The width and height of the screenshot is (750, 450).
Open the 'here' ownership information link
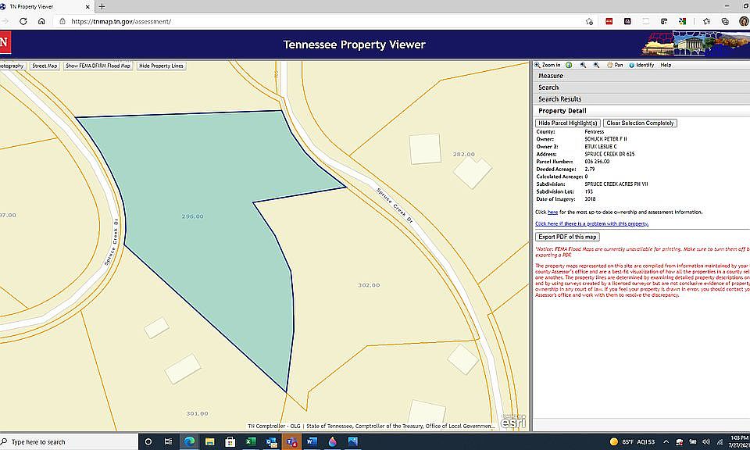552,212
